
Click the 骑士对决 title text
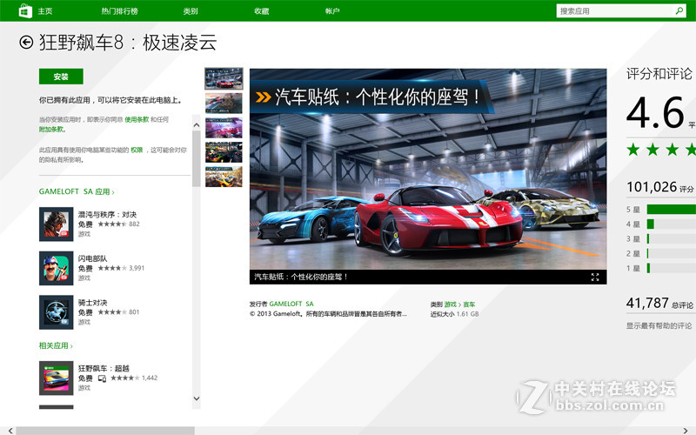[92, 302]
